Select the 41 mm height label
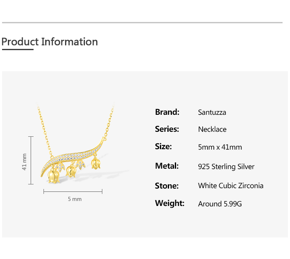 point(24,162)
